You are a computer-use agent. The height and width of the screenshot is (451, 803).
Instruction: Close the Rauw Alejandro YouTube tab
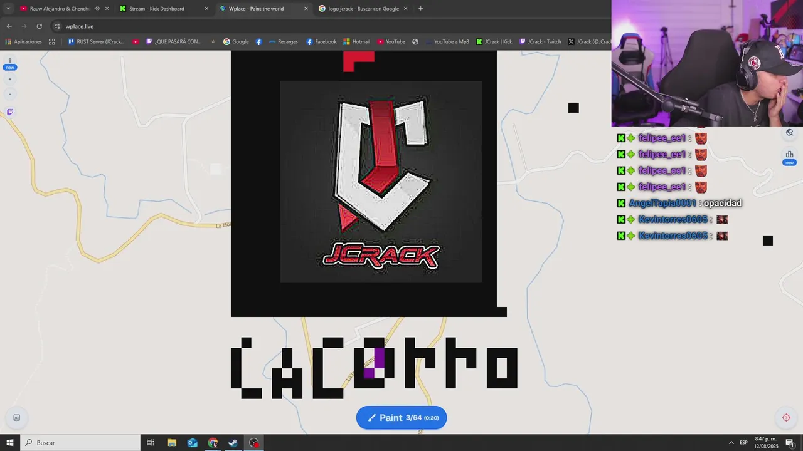click(x=107, y=9)
